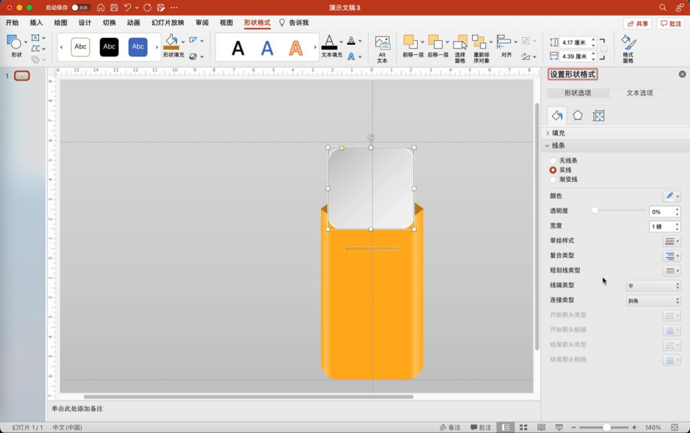Click the Transparency (透明度) slider

coord(620,210)
